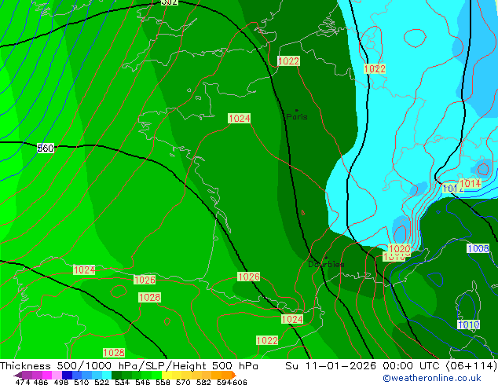Pick the dark green legend swatch above 534

pos(116,376)
